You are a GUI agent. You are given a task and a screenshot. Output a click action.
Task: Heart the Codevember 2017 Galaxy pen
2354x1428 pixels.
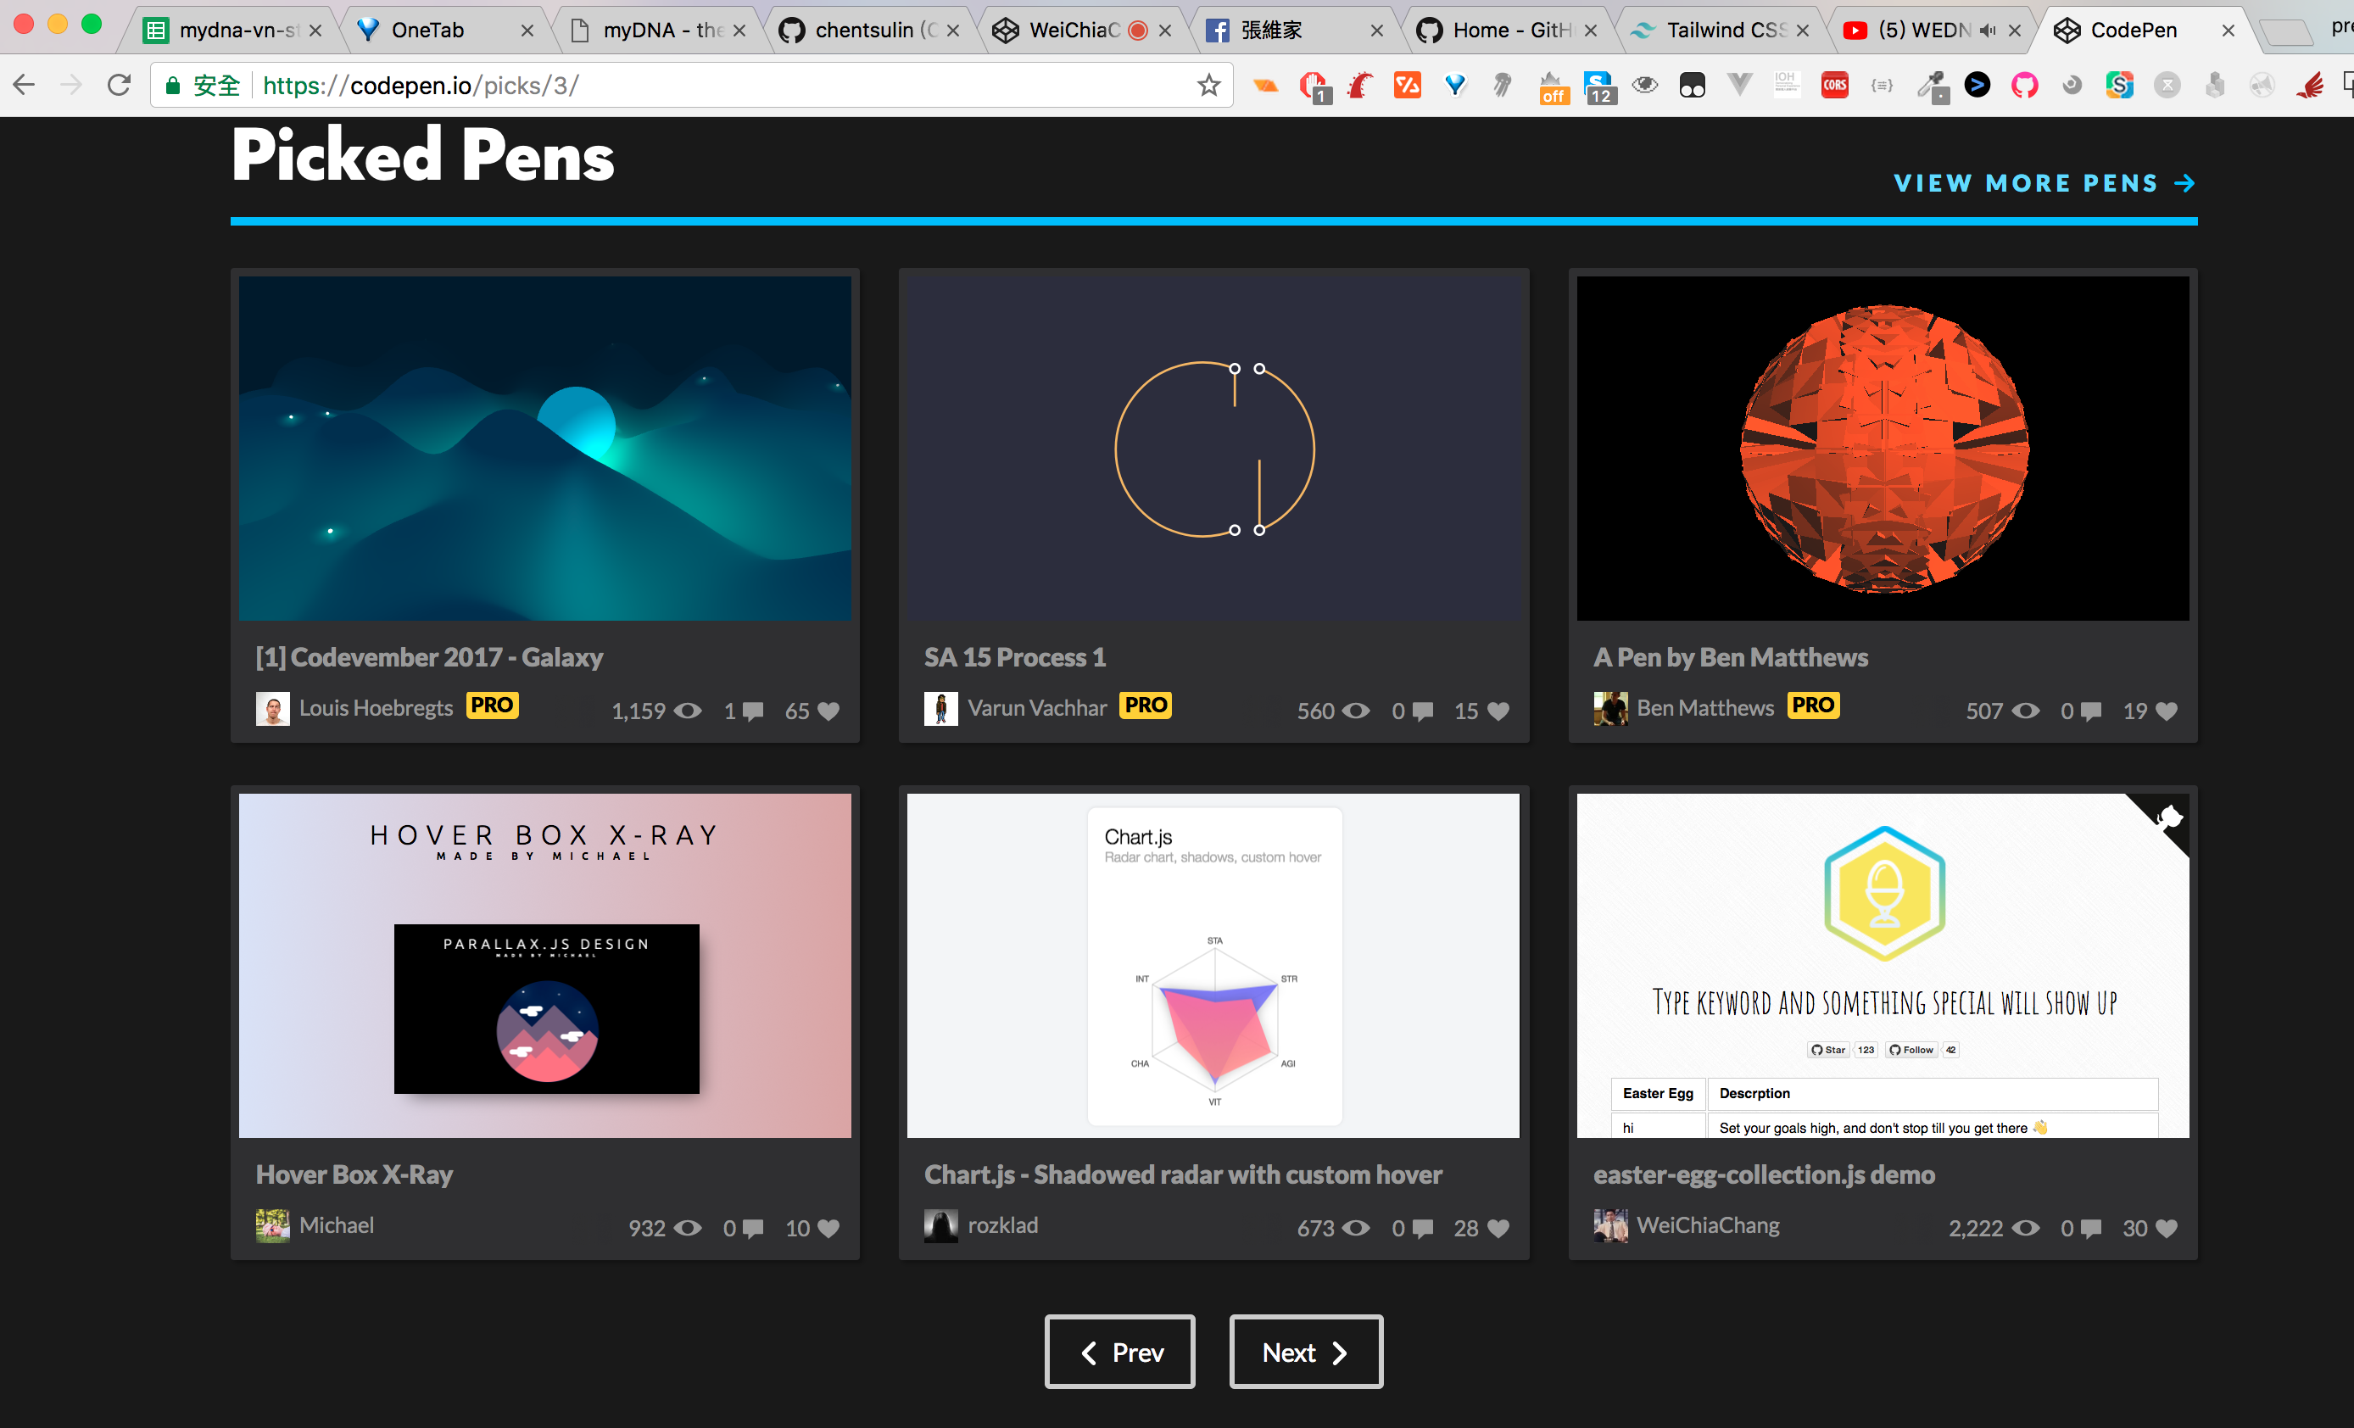(828, 711)
